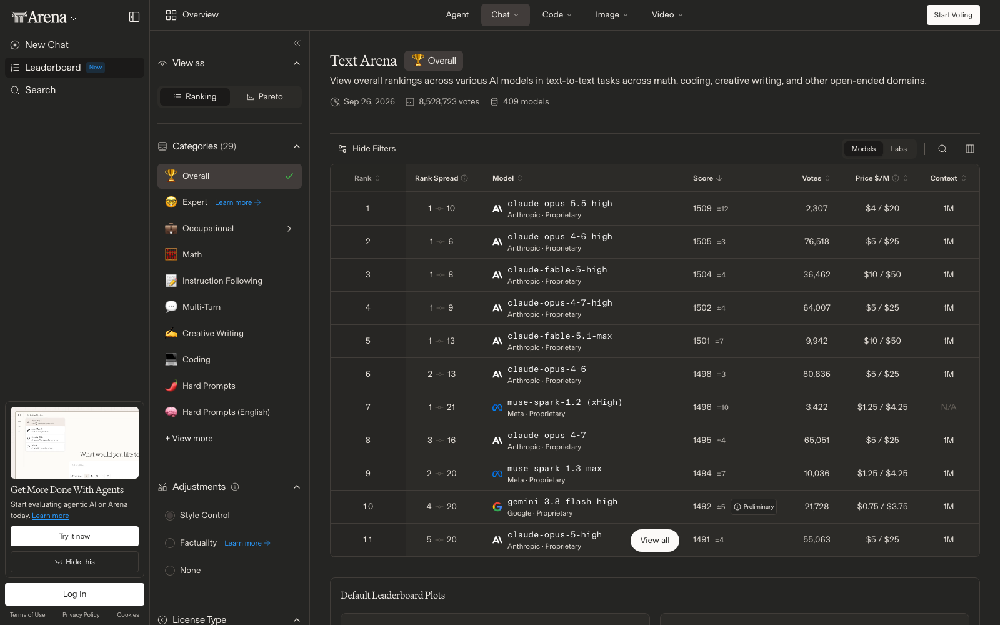The image size is (1000, 625).
Task: Click the View all button
Action: coord(655,541)
